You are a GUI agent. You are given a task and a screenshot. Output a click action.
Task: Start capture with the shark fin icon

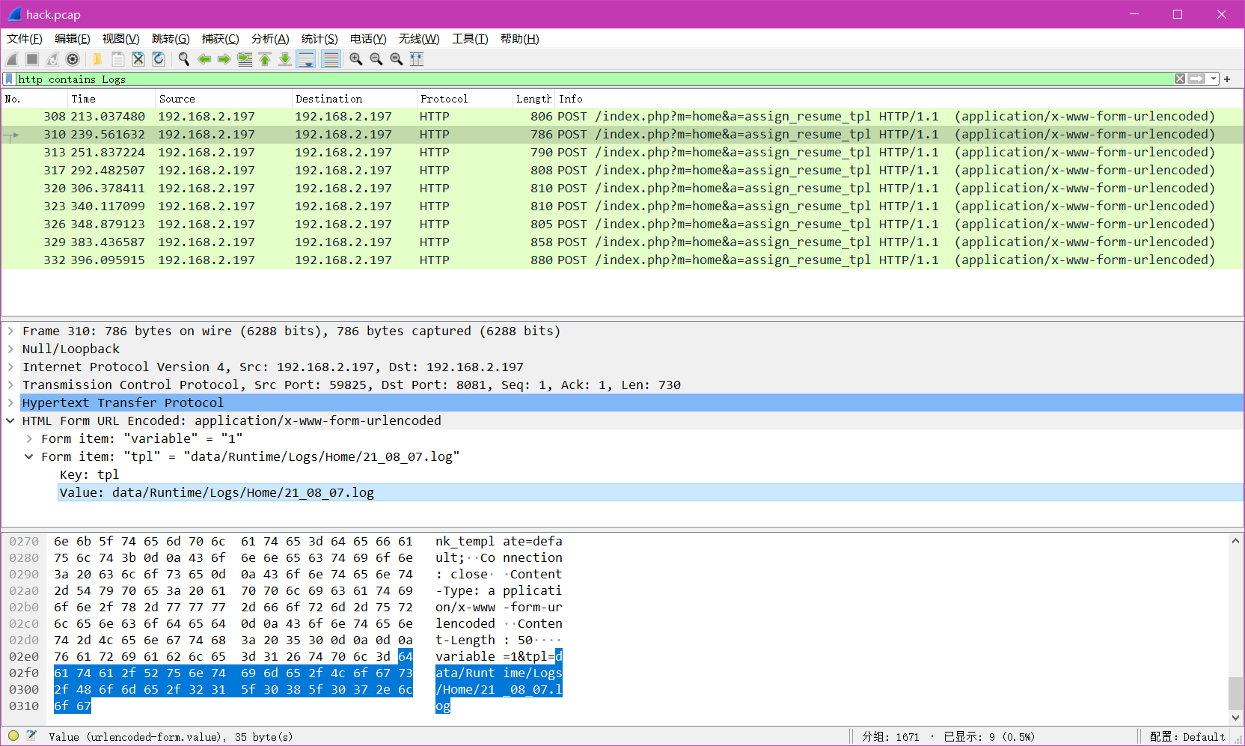tap(12, 59)
